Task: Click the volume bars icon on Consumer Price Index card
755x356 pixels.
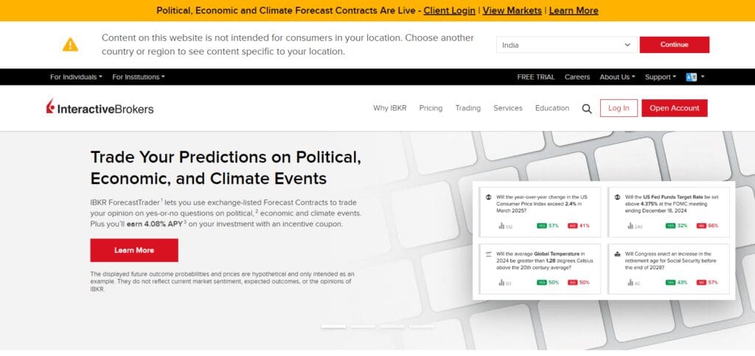Action: (x=501, y=226)
